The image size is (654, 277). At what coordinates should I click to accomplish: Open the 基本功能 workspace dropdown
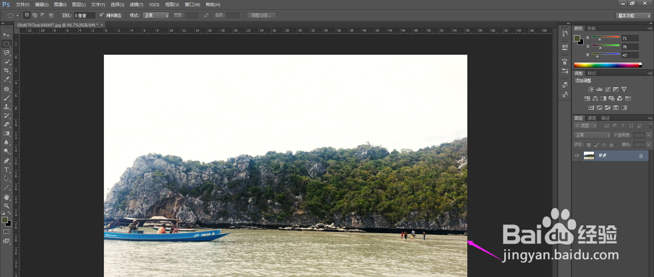(x=633, y=16)
